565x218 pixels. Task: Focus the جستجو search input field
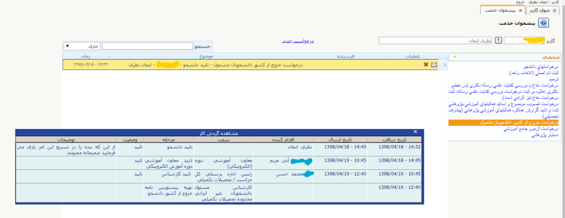tap(147, 46)
